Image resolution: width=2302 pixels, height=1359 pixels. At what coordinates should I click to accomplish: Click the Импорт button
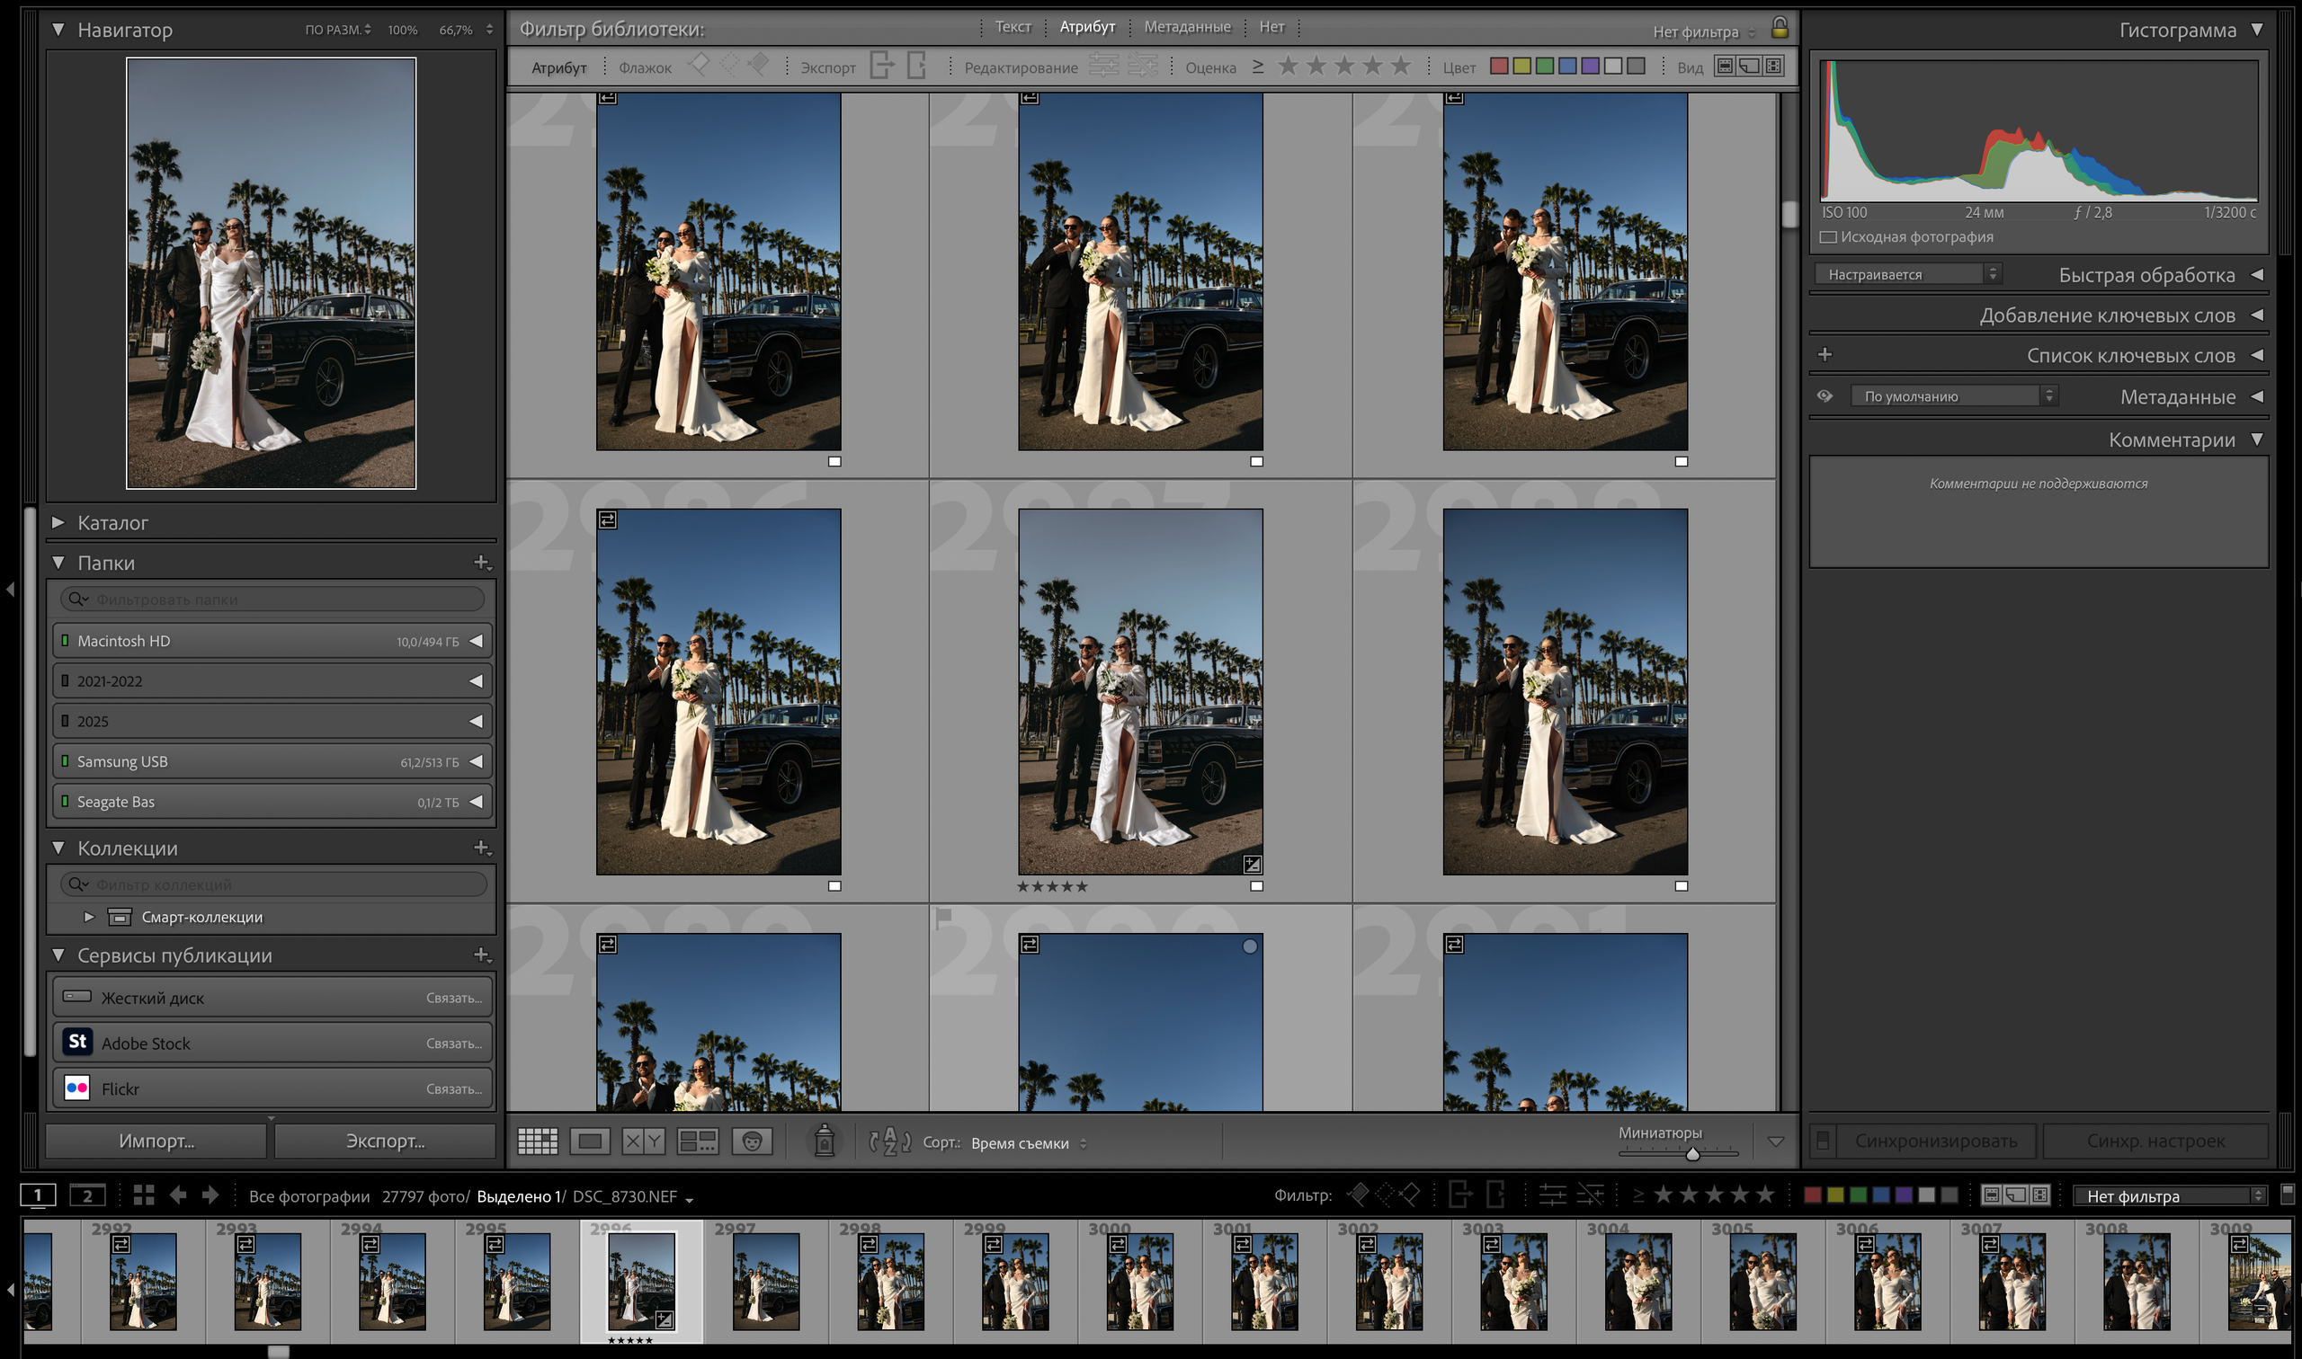[156, 1141]
